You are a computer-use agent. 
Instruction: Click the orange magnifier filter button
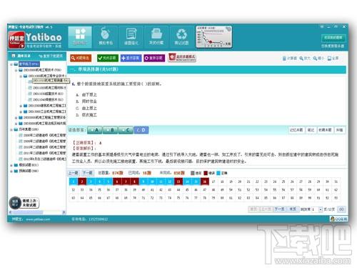click(81, 58)
